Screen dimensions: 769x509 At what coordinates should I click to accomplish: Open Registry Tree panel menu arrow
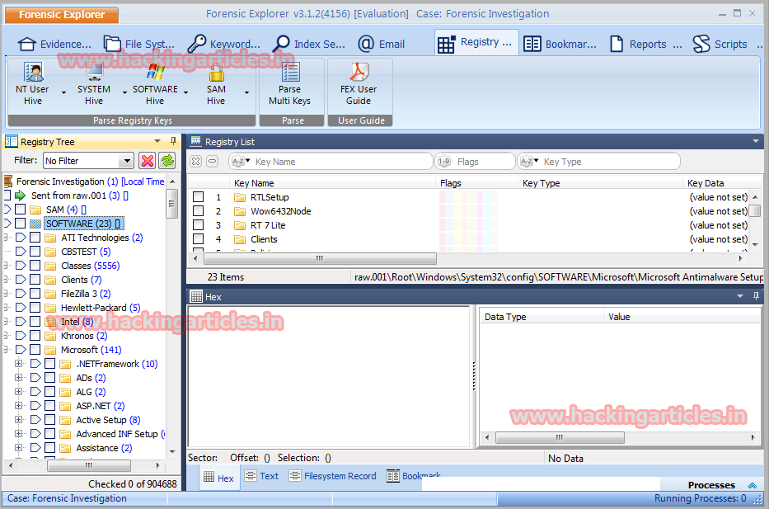click(x=157, y=141)
